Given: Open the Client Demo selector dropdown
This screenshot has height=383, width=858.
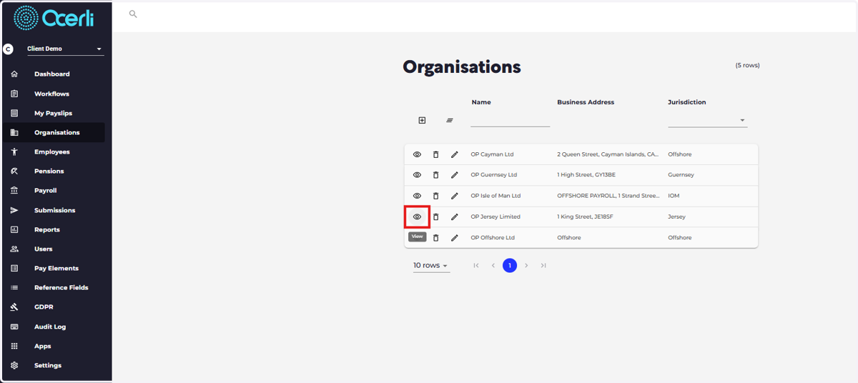Looking at the screenshot, I should pyautogui.click(x=65, y=49).
